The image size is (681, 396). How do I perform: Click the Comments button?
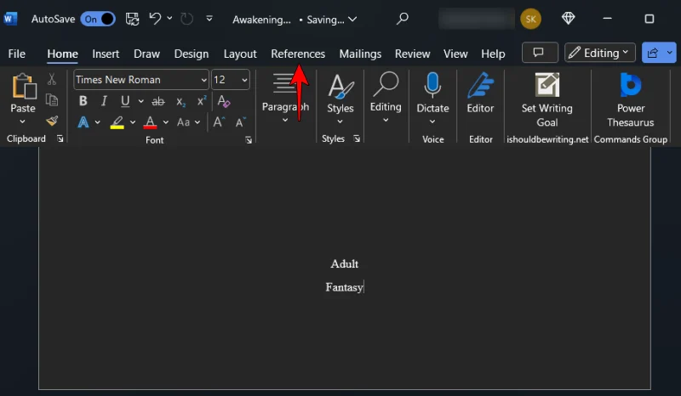coord(539,53)
